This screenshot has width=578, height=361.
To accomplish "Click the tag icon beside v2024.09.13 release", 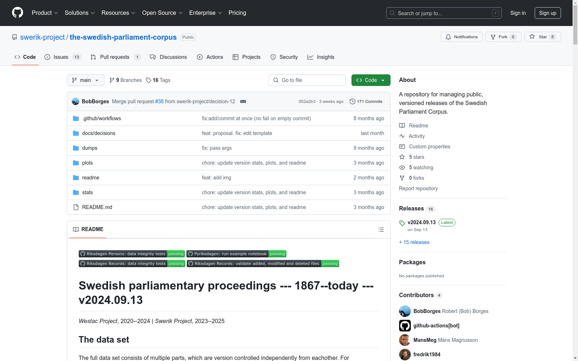I will 402,223.
